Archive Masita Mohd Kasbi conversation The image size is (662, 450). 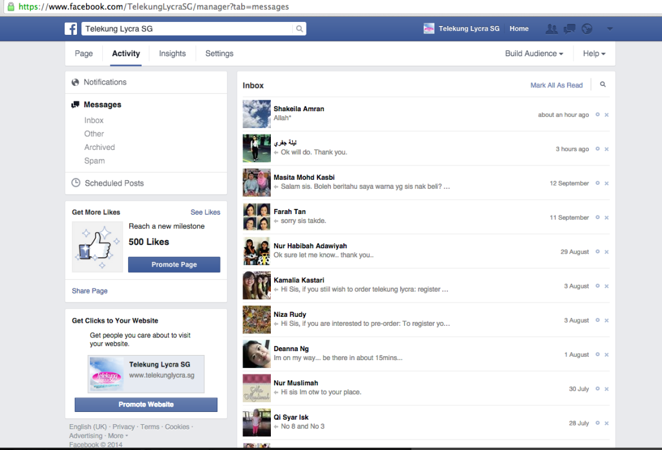click(x=606, y=183)
